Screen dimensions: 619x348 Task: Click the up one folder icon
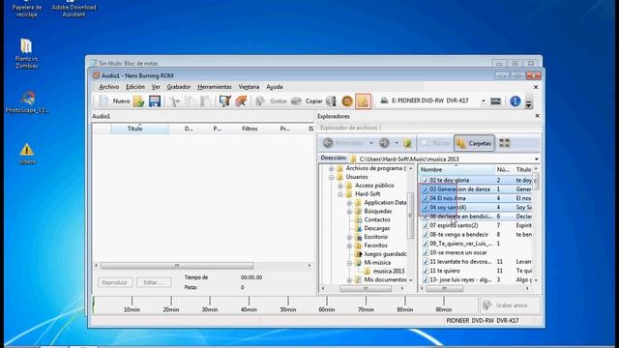(408, 143)
